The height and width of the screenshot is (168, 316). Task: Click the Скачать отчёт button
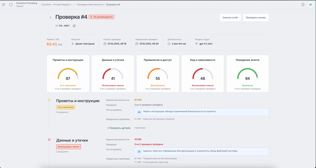pyautogui.click(x=230, y=18)
